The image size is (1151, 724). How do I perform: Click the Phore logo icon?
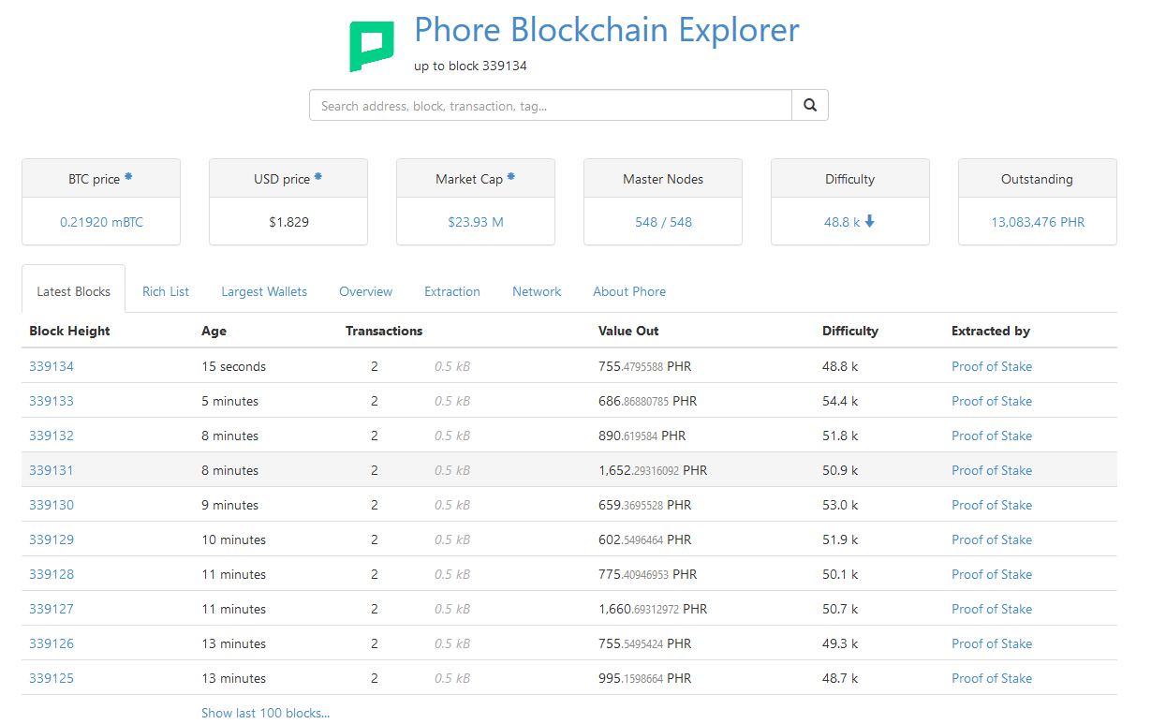372,47
